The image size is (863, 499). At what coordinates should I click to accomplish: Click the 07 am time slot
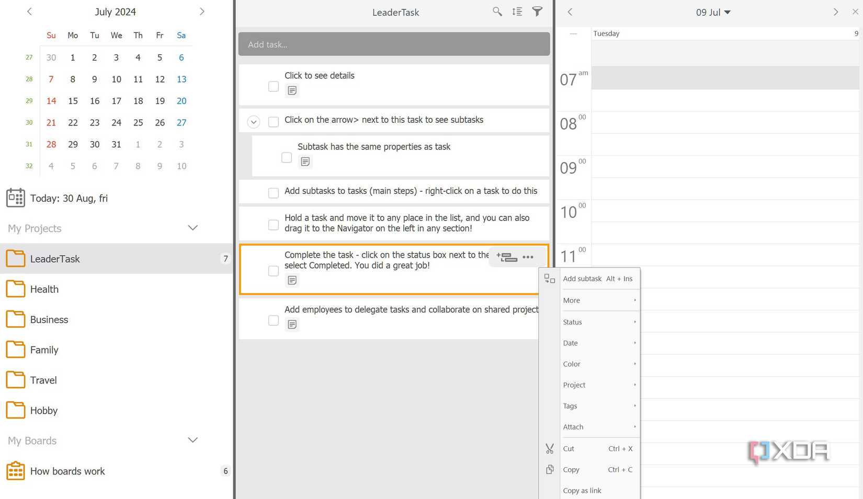click(725, 78)
